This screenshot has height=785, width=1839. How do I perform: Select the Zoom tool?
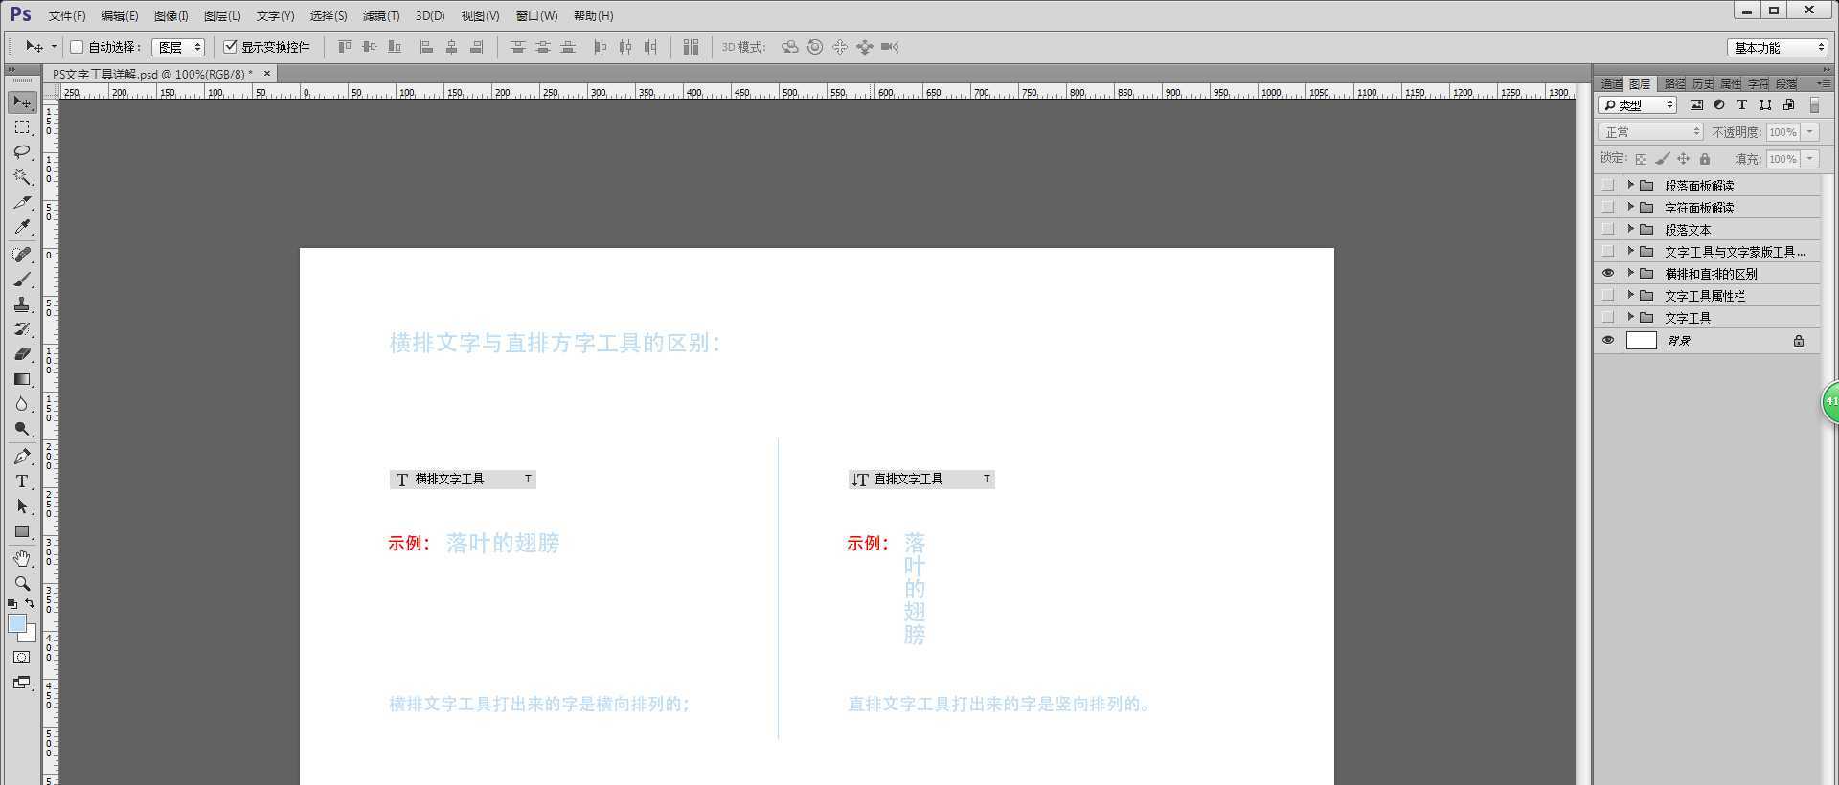tap(22, 583)
